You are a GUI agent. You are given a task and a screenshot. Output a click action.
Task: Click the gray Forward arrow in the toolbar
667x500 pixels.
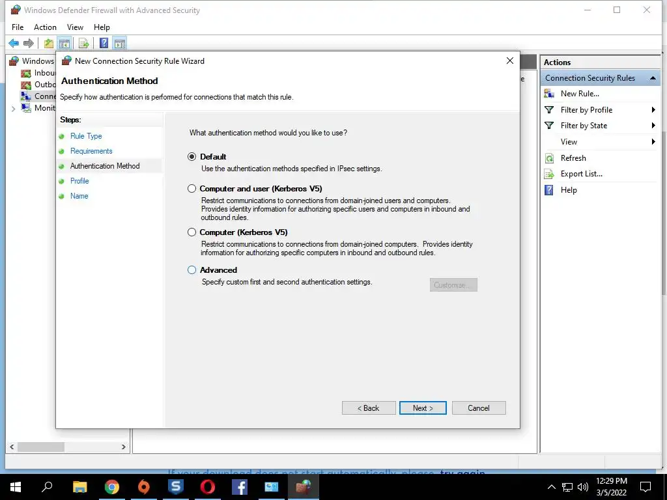pyautogui.click(x=29, y=43)
